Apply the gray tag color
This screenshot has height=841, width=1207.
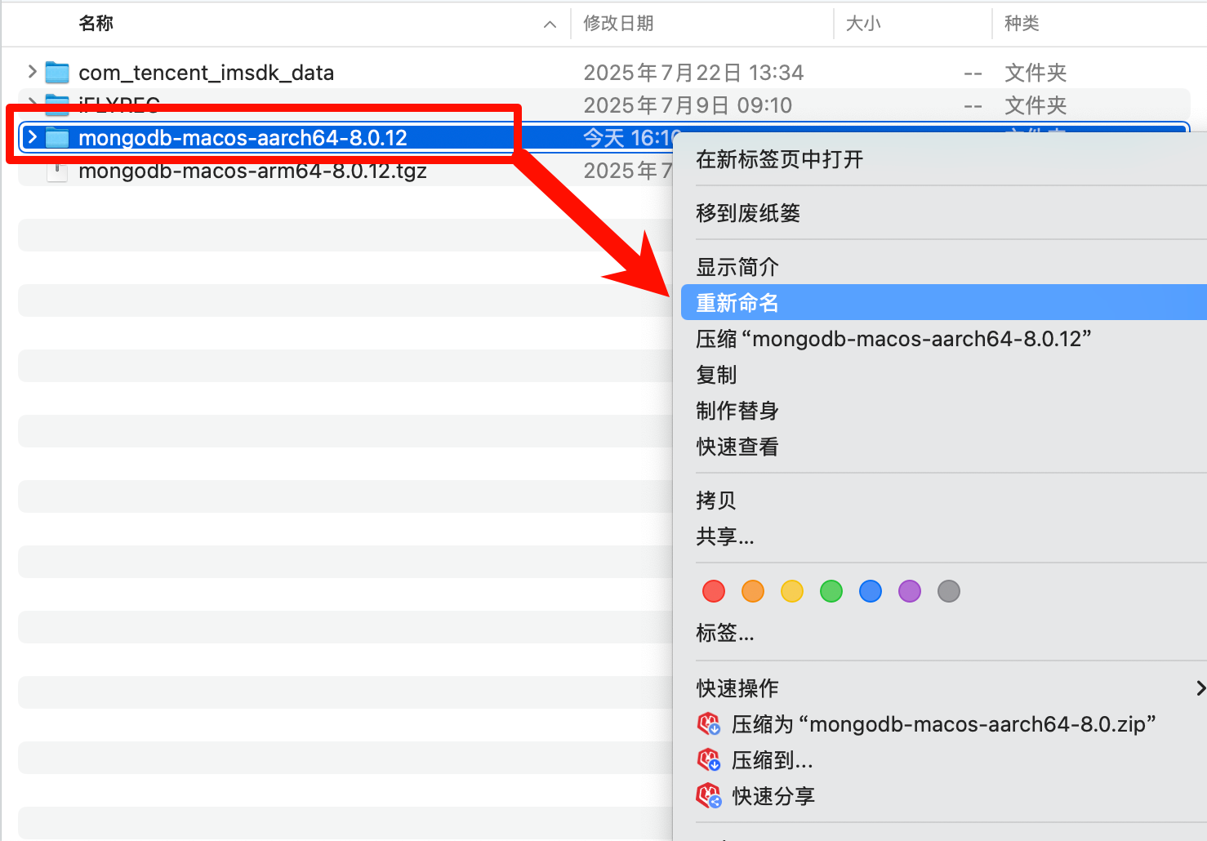(949, 591)
